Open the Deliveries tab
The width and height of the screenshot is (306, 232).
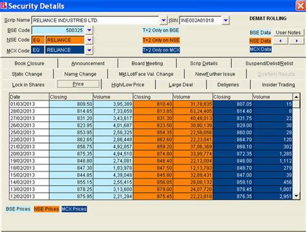click(x=228, y=84)
